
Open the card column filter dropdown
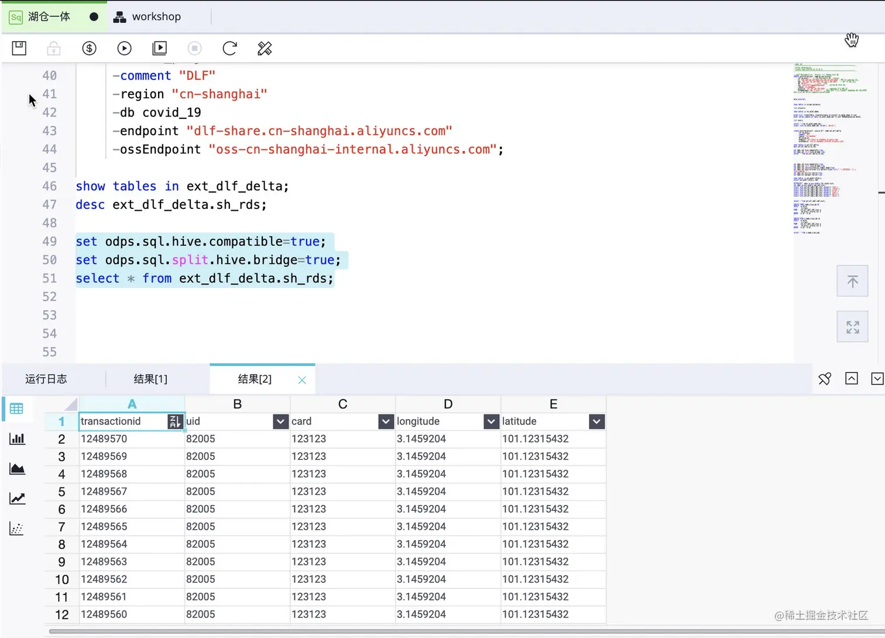click(x=386, y=421)
